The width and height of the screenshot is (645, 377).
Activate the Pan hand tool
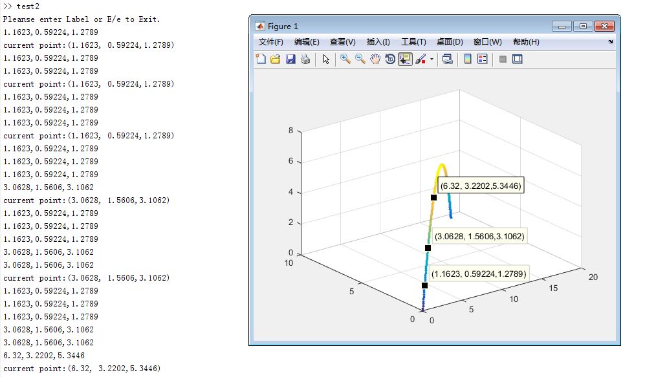coord(375,58)
